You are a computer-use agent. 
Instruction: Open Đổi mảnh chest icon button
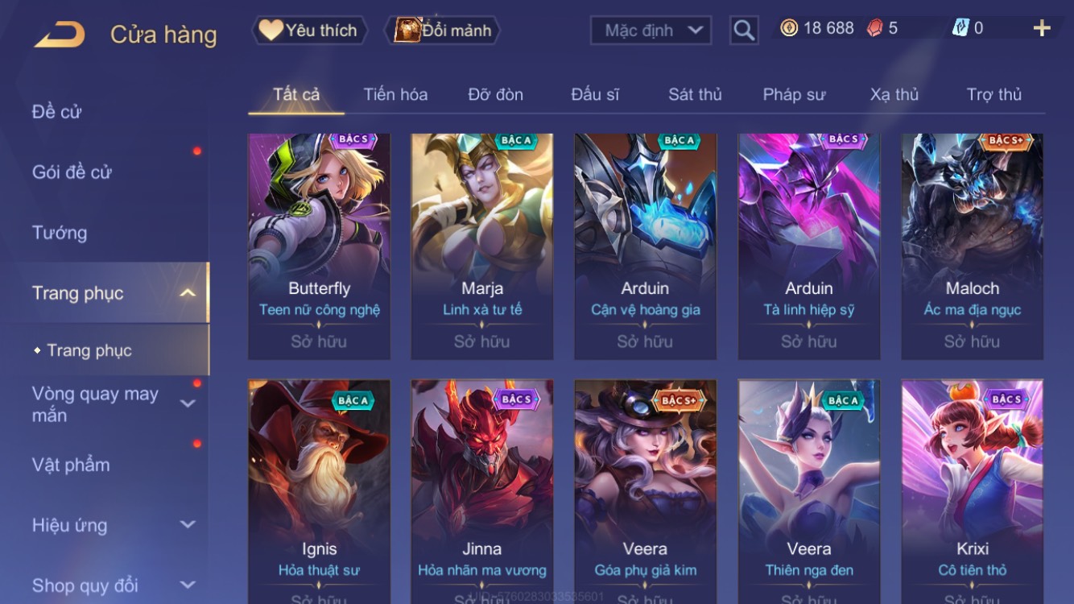[445, 31]
